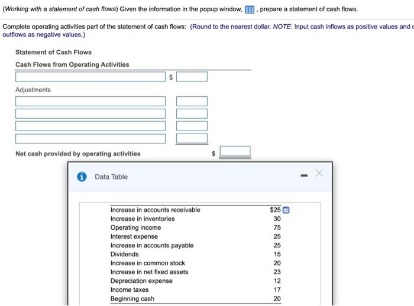Select the first operating activities label field
The width and height of the screenshot is (414, 306).
pyautogui.click(x=90, y=77)
